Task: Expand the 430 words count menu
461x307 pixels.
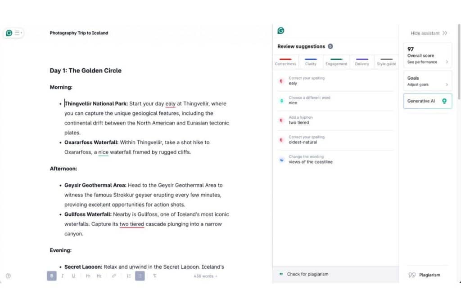Action: click(205, 276)
